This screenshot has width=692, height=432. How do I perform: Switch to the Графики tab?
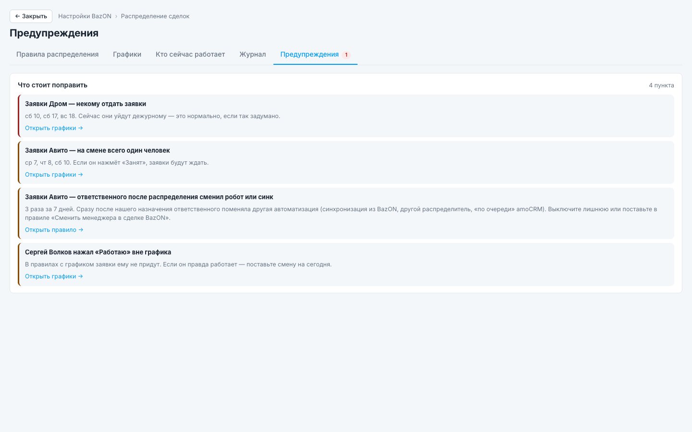tap(127, 54)
